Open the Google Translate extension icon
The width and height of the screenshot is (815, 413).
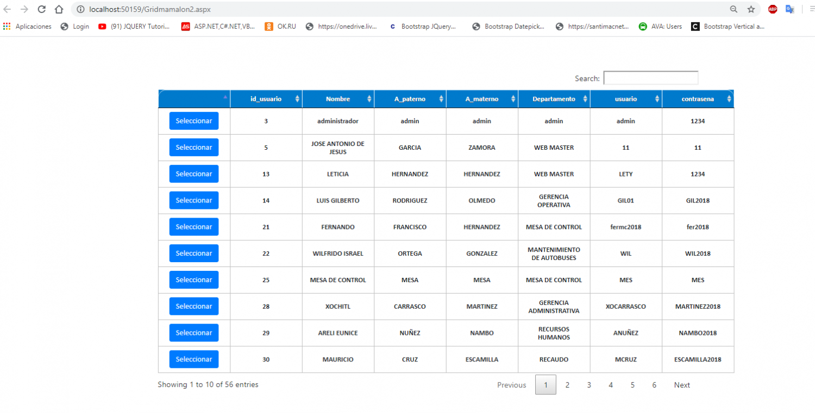click(x=790, y=9)
